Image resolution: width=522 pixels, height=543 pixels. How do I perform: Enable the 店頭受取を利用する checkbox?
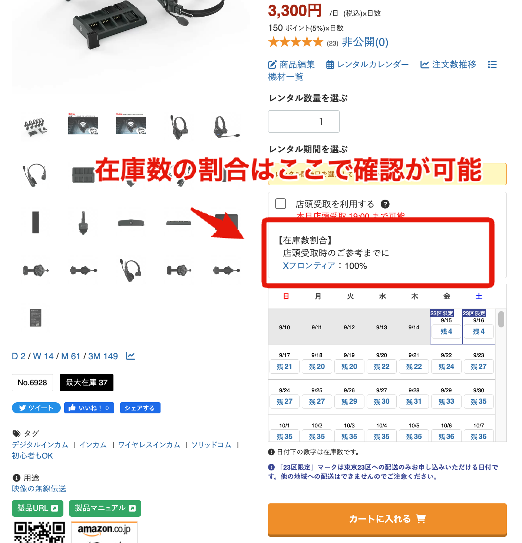tap(281, 204)
